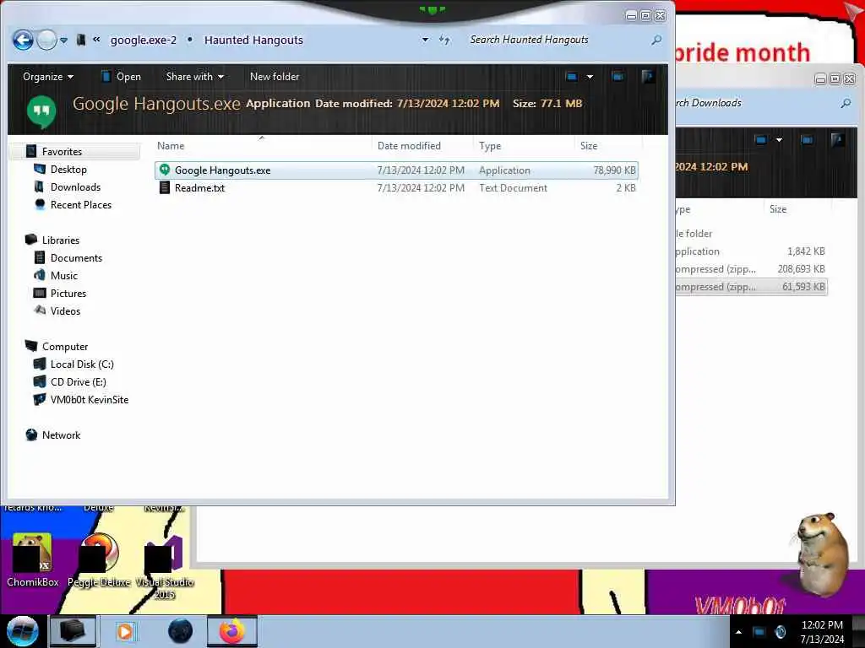Screen dimensions: 865x648
Task: Click the 2 KB size cell
Action: coord(626,188)
